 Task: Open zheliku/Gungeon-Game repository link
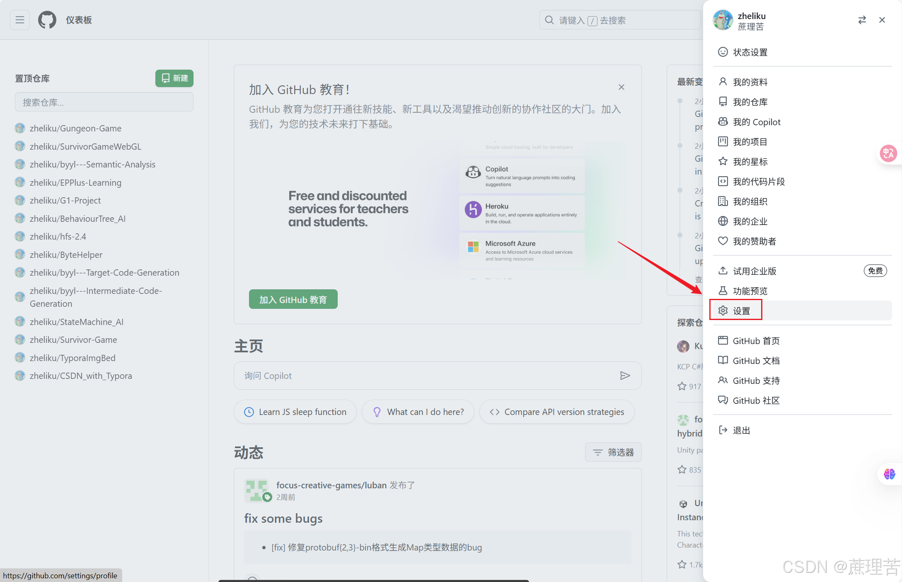pos(75,129)
